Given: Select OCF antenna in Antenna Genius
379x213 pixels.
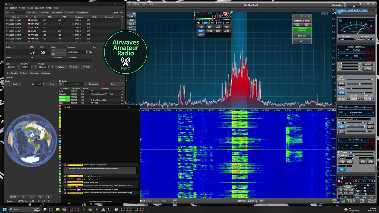Looking at the screenshot, I should (302, 41).
